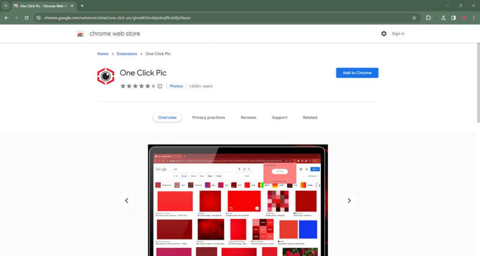This screenshot has width=480, height=256.
Task: Click the address bar URL
Action: point(117,18)
